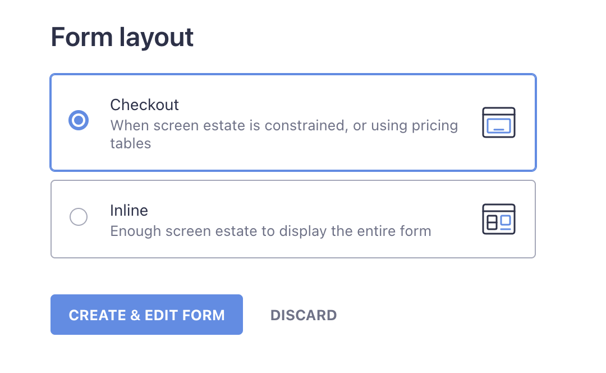Click the Form layout heading
This screenshot has height=373, width=606.
tap(122, 37)
